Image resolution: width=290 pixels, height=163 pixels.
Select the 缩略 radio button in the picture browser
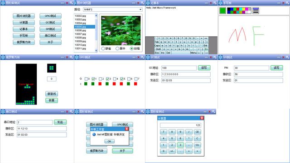132,48
